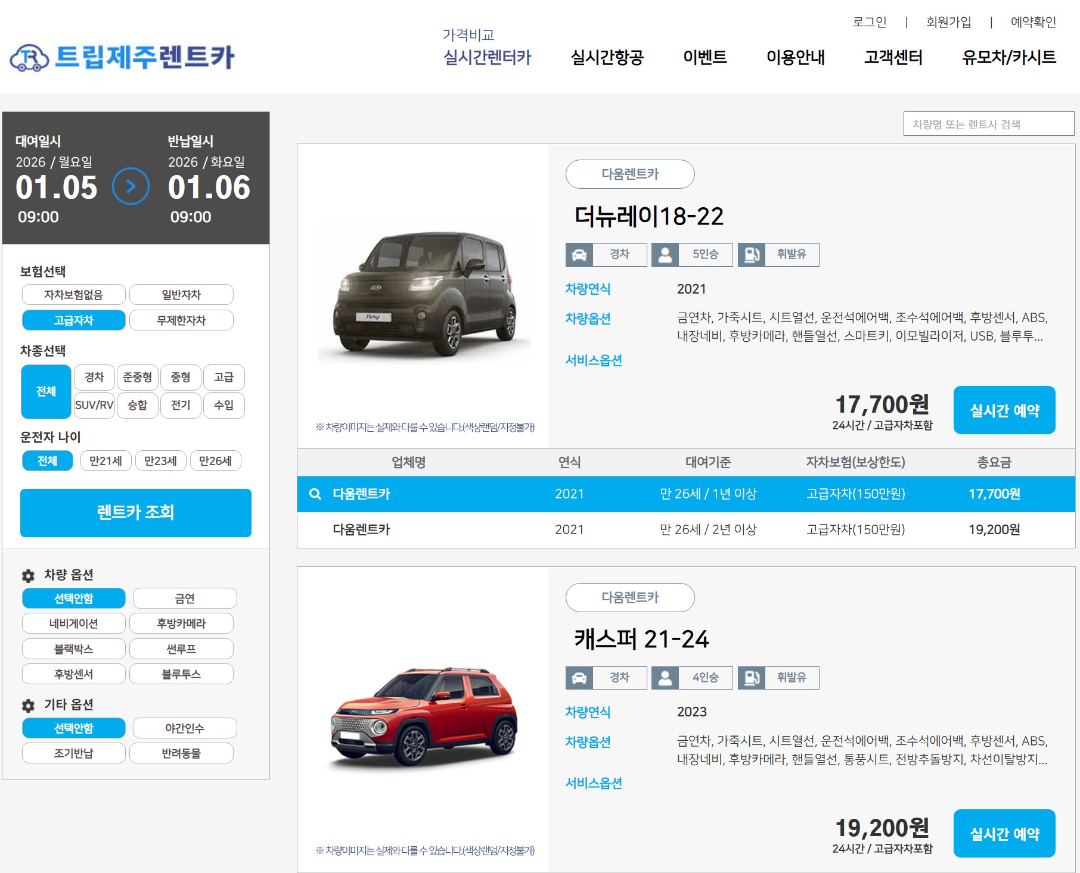
Task: Open the 회원가입 link
Action: click(x=948, y=22)
